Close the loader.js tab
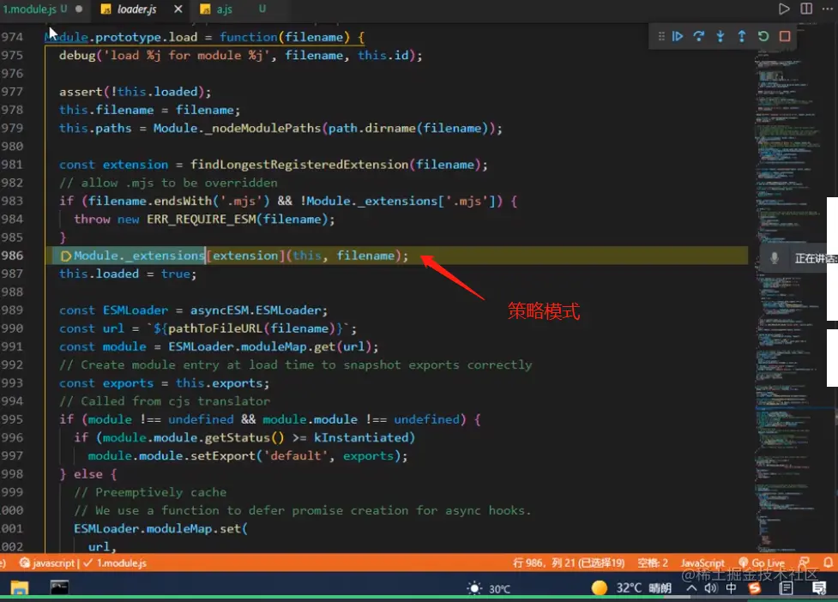Screen dimensions: 838x602 178,9
